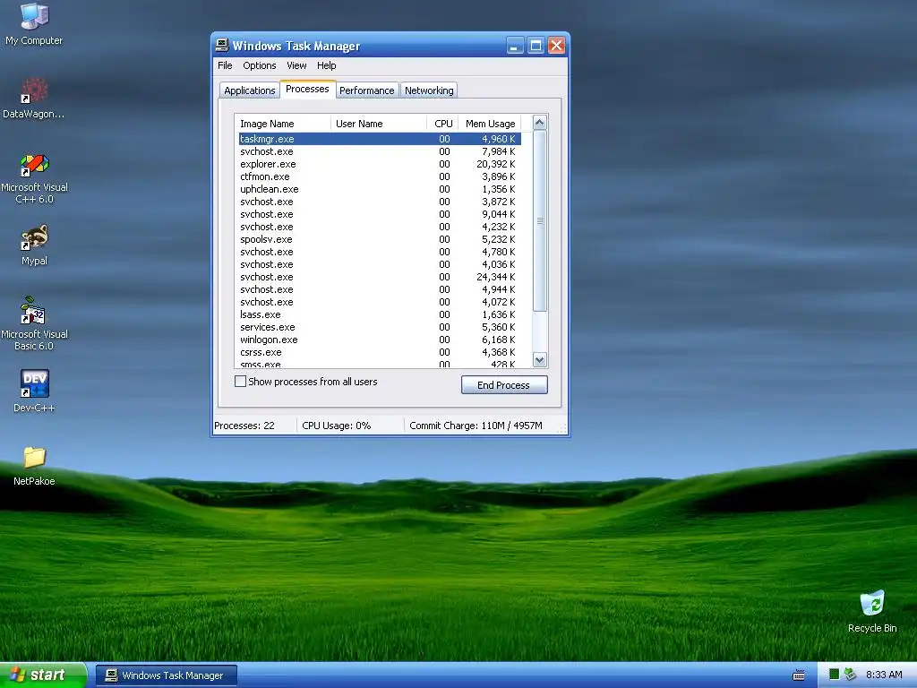Maximize the Task Manager window
917x688 pixels.
coord(536,46)
